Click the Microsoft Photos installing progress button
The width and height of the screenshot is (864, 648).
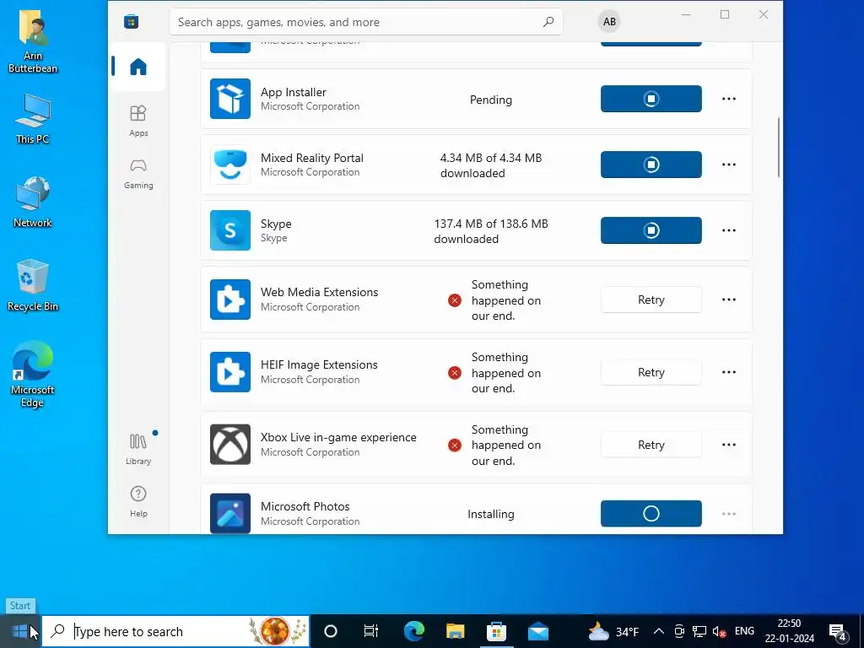651,514
